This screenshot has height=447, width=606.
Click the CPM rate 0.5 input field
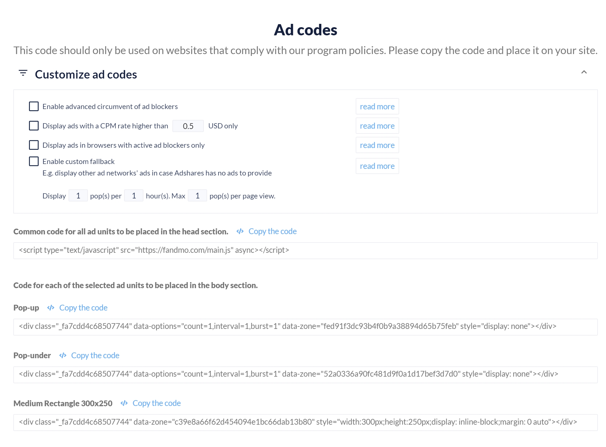tap(188, 126)
